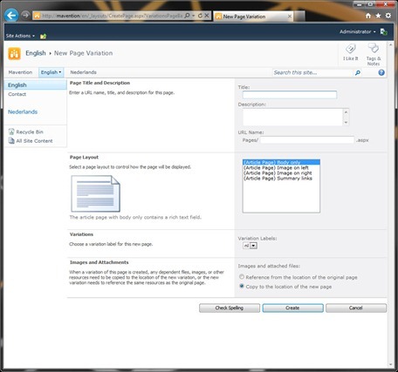
Task: Click the browser back arrow button
Action: pyautogui.click(x=11, y=16)
